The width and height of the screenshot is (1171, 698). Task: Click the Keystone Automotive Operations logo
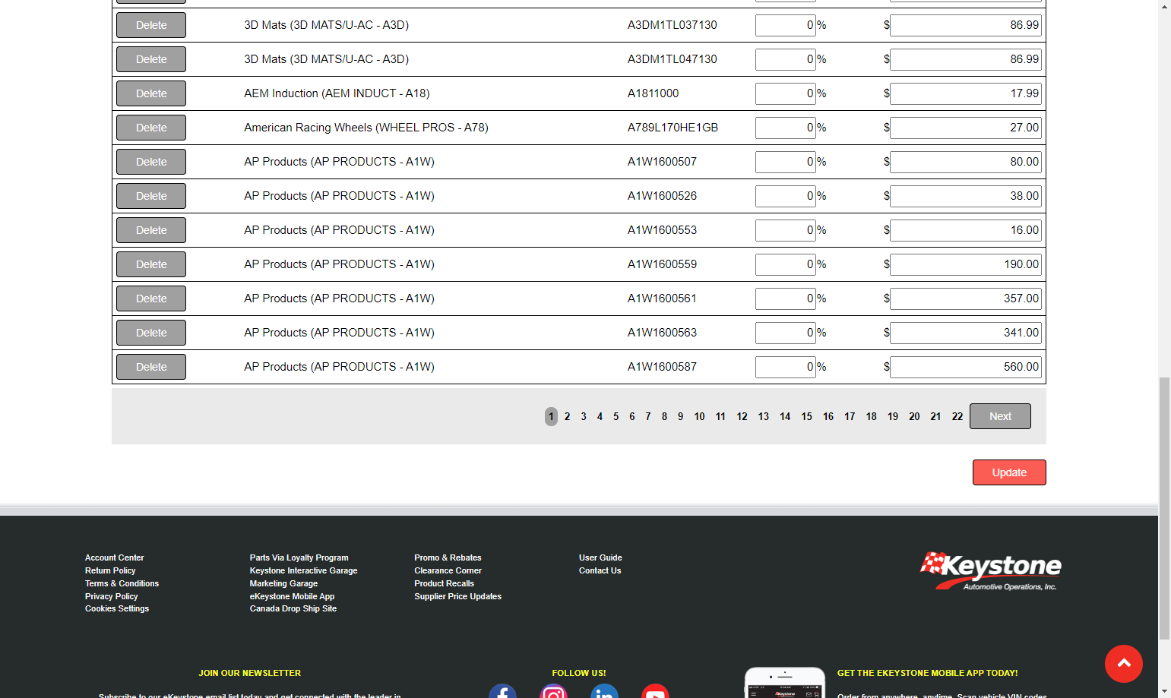click(991, 571)
